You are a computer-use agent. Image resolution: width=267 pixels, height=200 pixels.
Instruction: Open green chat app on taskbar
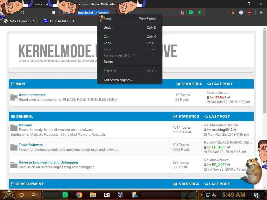[x=65, y=195]
